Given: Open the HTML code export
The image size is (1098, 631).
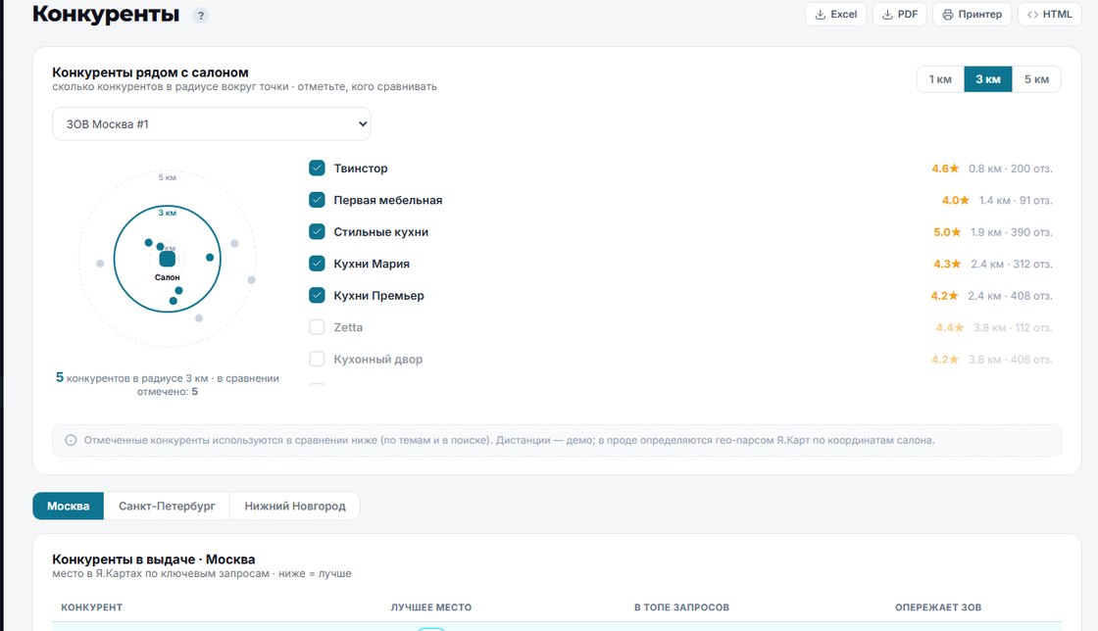Looking at the screenshot, I should 1049,14.
